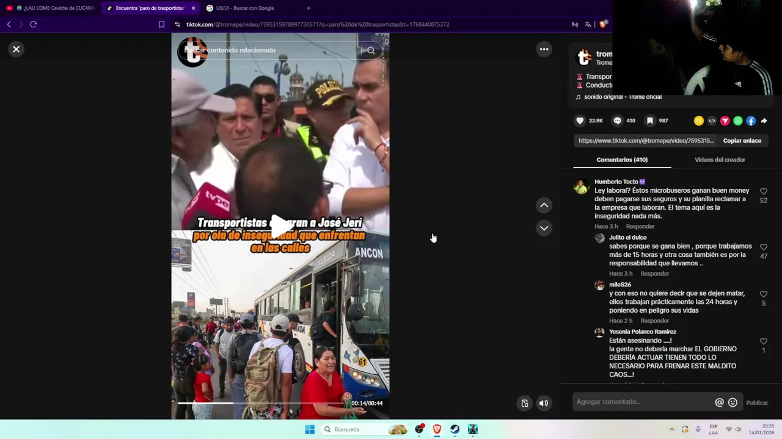Click 'Responder' under Humberto Tocto's comment
Viewport: 782px width, 439px height.
(640, 227)
